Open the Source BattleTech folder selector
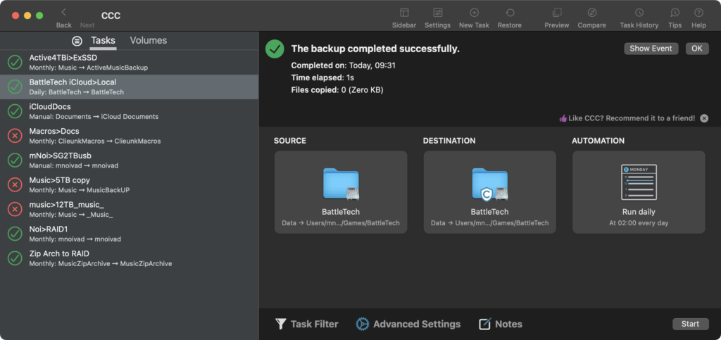This screenshot has width=721, height=340. [341, 192]
